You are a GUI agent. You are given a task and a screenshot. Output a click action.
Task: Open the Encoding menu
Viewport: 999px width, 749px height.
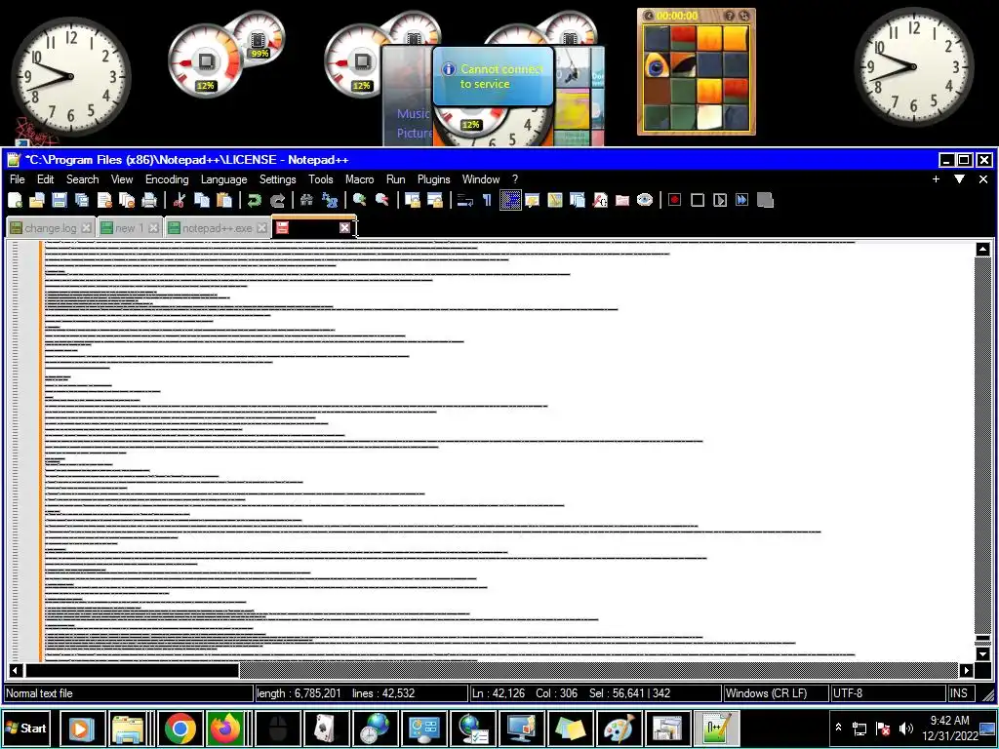[167, 179]
